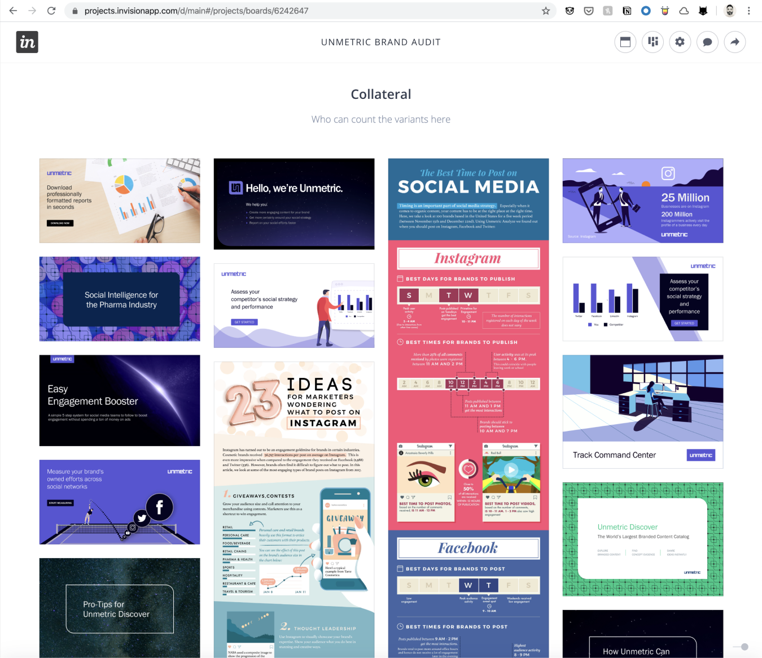Image resolution: width=762 pixels, height=658 pixels.
Task: Open the gray K extension
Action: 608,11
